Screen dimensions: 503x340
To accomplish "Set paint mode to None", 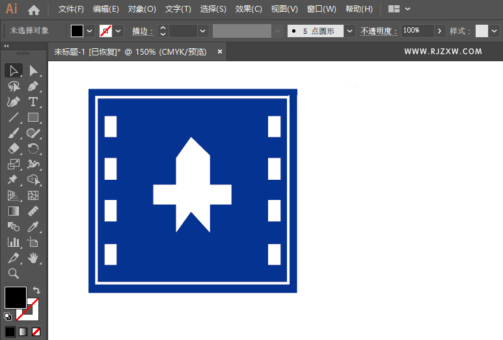I will coord(36,332).
